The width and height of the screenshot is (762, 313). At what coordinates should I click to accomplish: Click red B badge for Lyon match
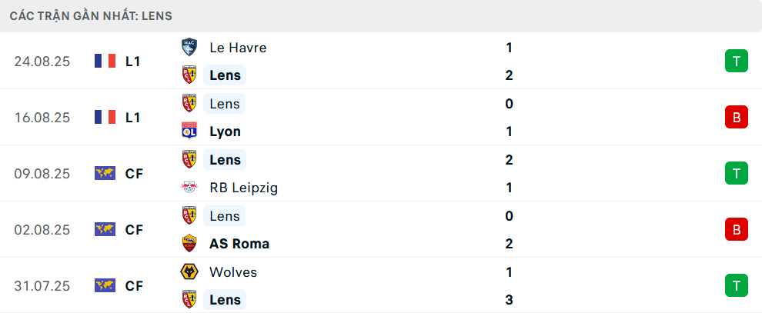pos(736,117)
